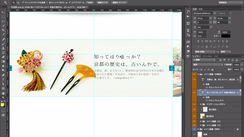This screenshot has height=137, width=244.
Task: Select the Rectangular Marquee tool
Action: pos(3,17)
